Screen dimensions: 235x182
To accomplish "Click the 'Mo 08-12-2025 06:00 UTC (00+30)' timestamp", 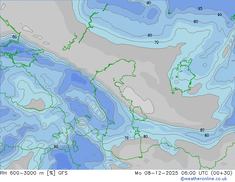I will click(x=183, y=173).
